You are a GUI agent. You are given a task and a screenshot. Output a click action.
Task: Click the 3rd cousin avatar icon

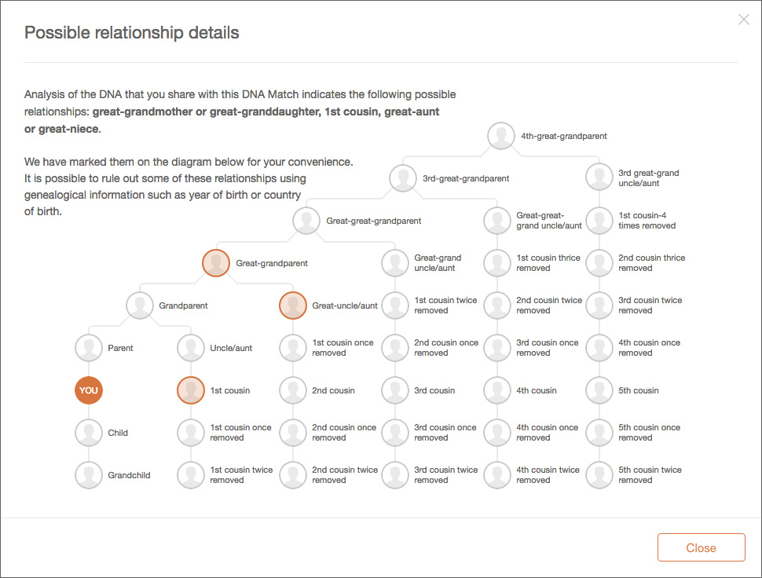tap(394, 390)
